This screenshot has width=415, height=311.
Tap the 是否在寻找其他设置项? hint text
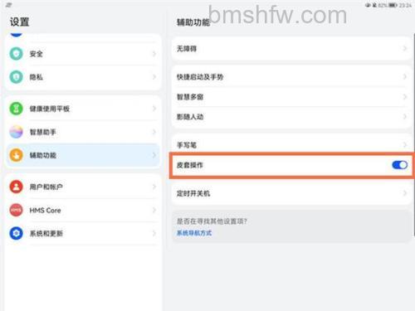tap(212, 221)
